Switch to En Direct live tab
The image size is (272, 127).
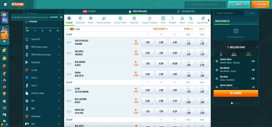[x=89, y=11]
